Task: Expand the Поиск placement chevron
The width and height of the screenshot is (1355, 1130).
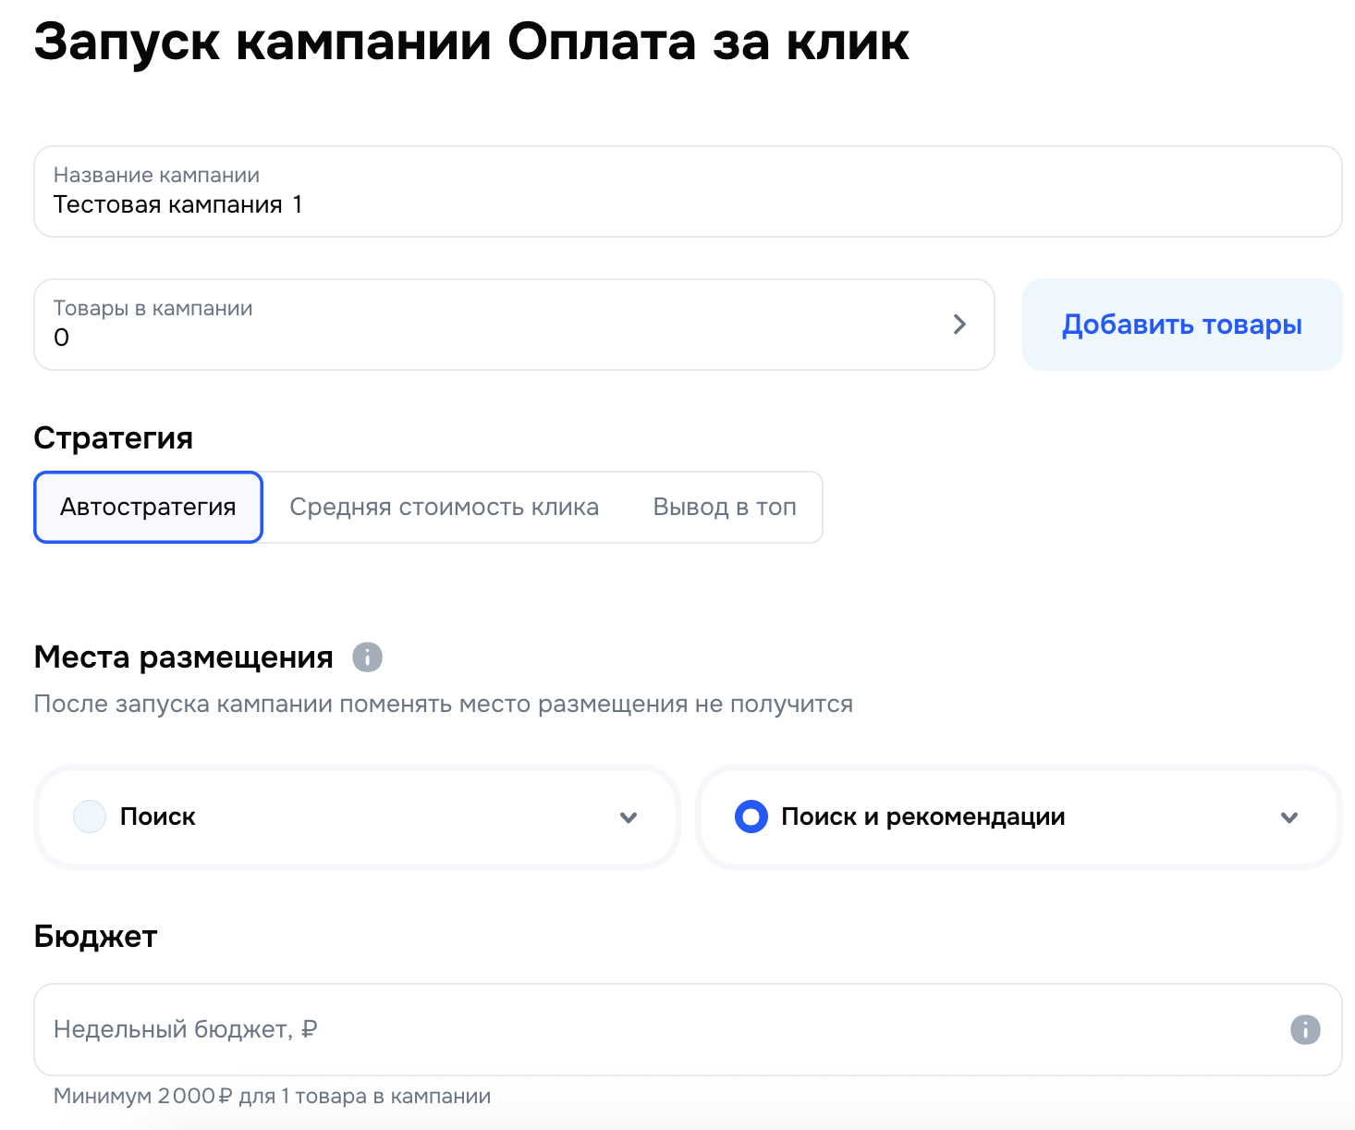Action: 629,817
